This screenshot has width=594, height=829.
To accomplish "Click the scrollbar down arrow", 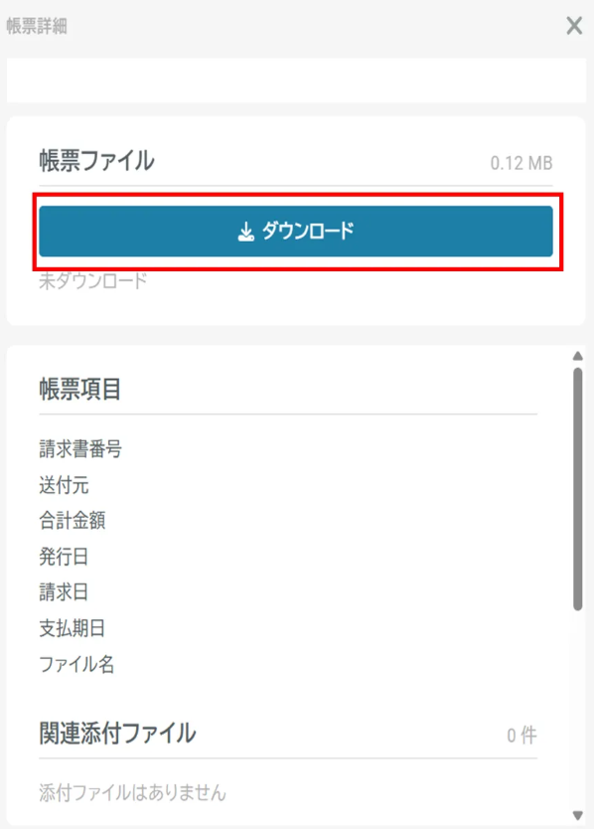I will click(578, 815).
